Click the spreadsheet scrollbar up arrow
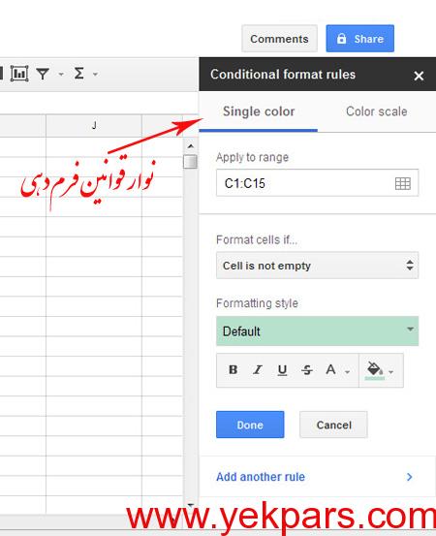Viewport: 436px width, 536px height. [x=191, y=146]
